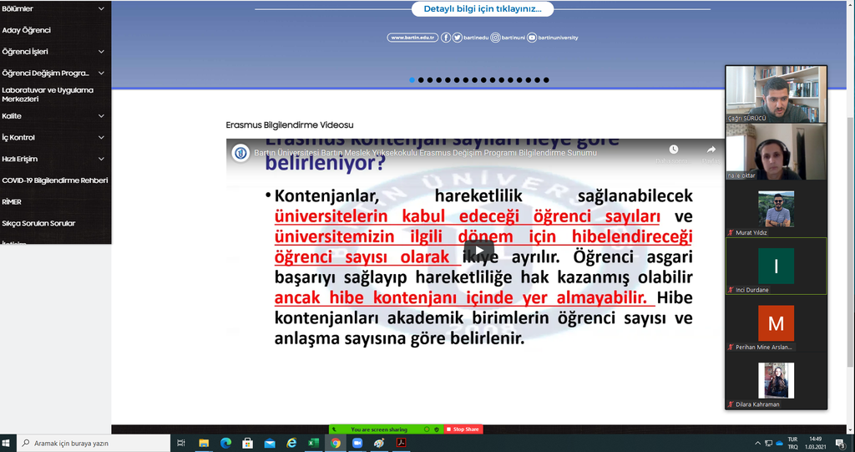
Task: Open the Twitter icon in banner
Action: click(457, 38)
